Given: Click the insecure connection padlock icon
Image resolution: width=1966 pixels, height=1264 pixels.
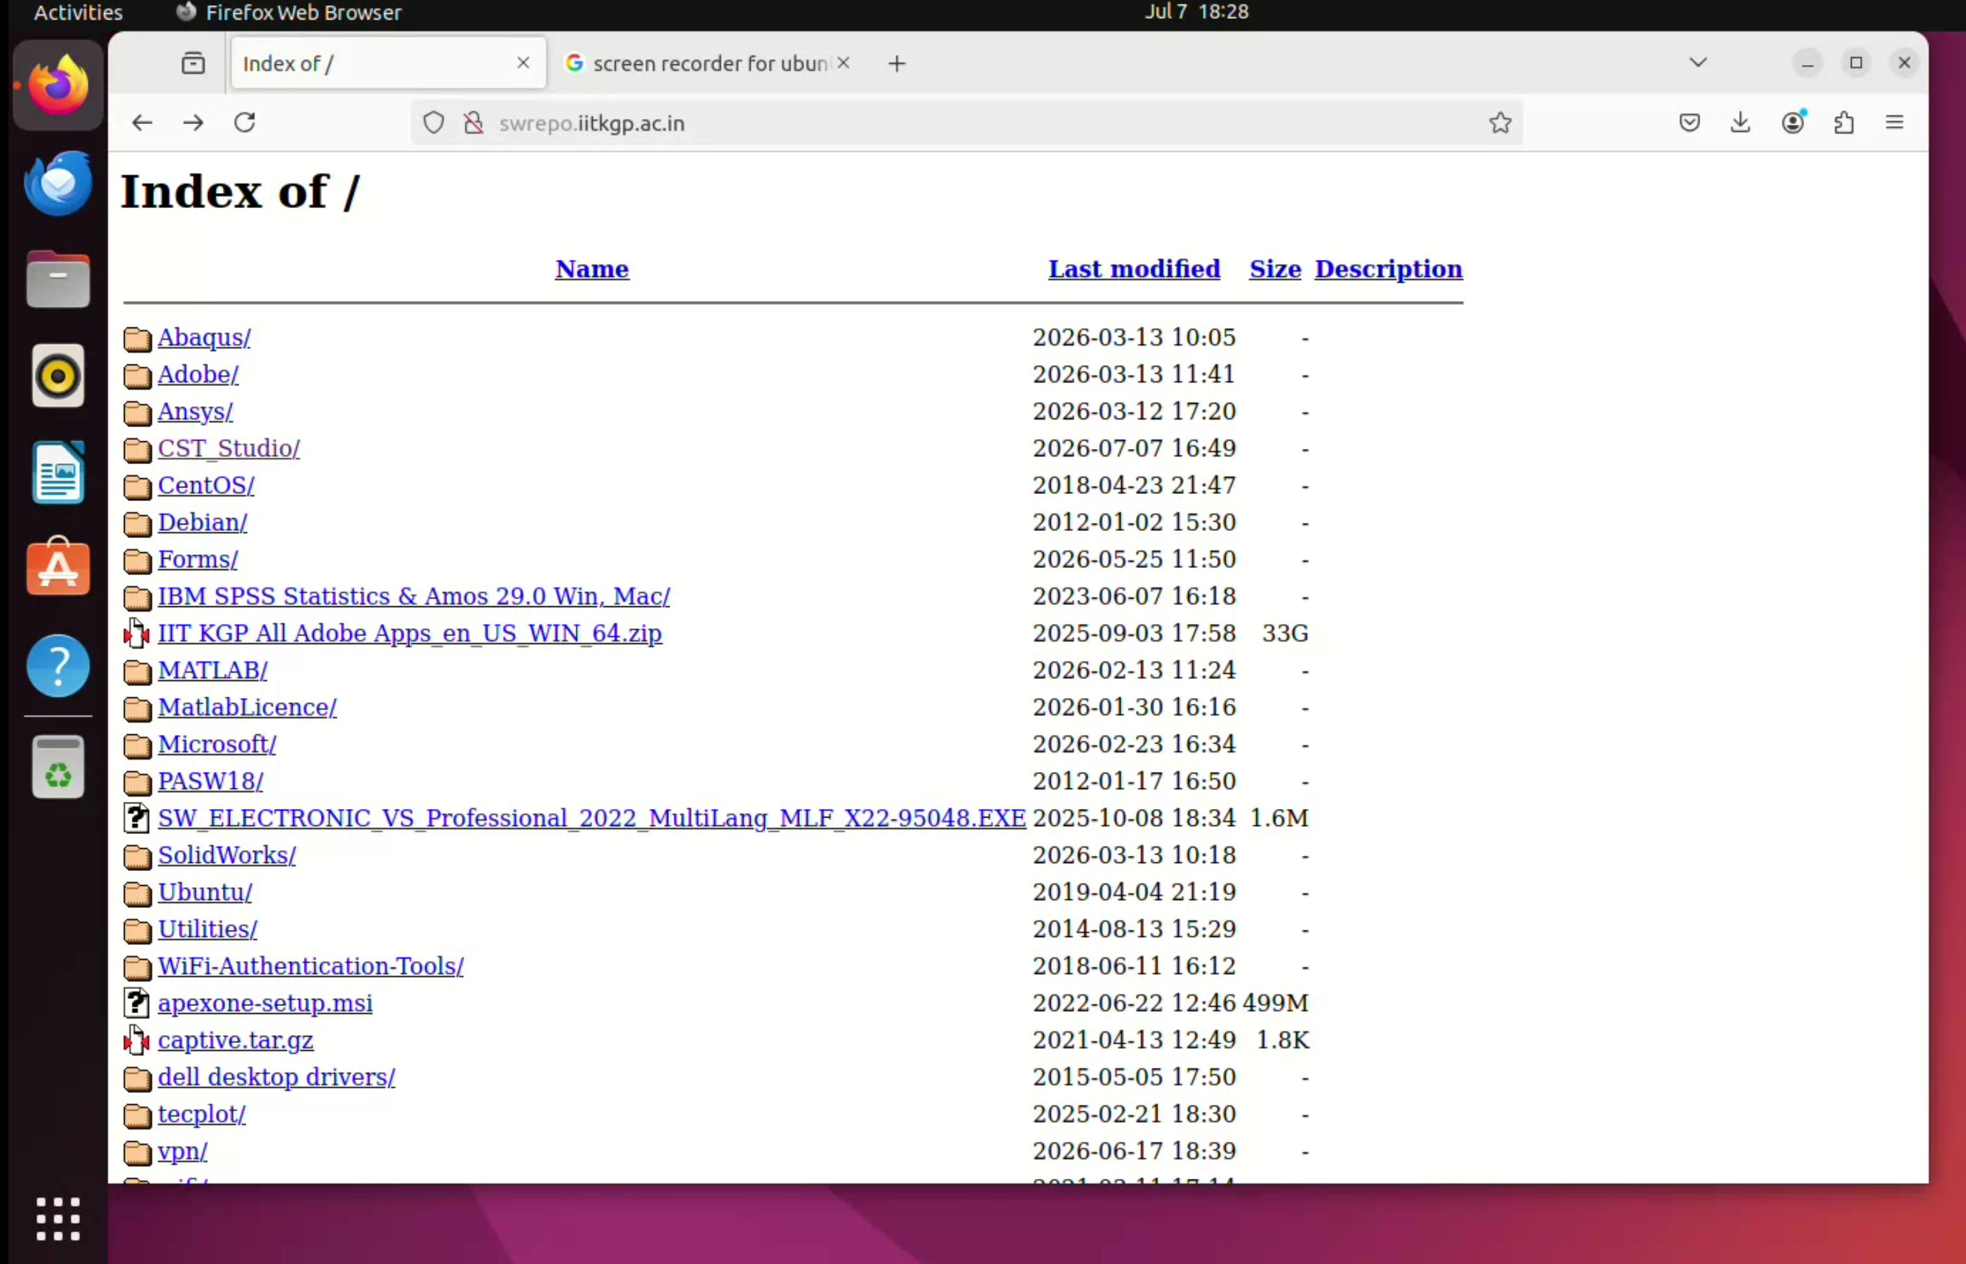Looking at the screenshot, I should (x=474, y=123).
